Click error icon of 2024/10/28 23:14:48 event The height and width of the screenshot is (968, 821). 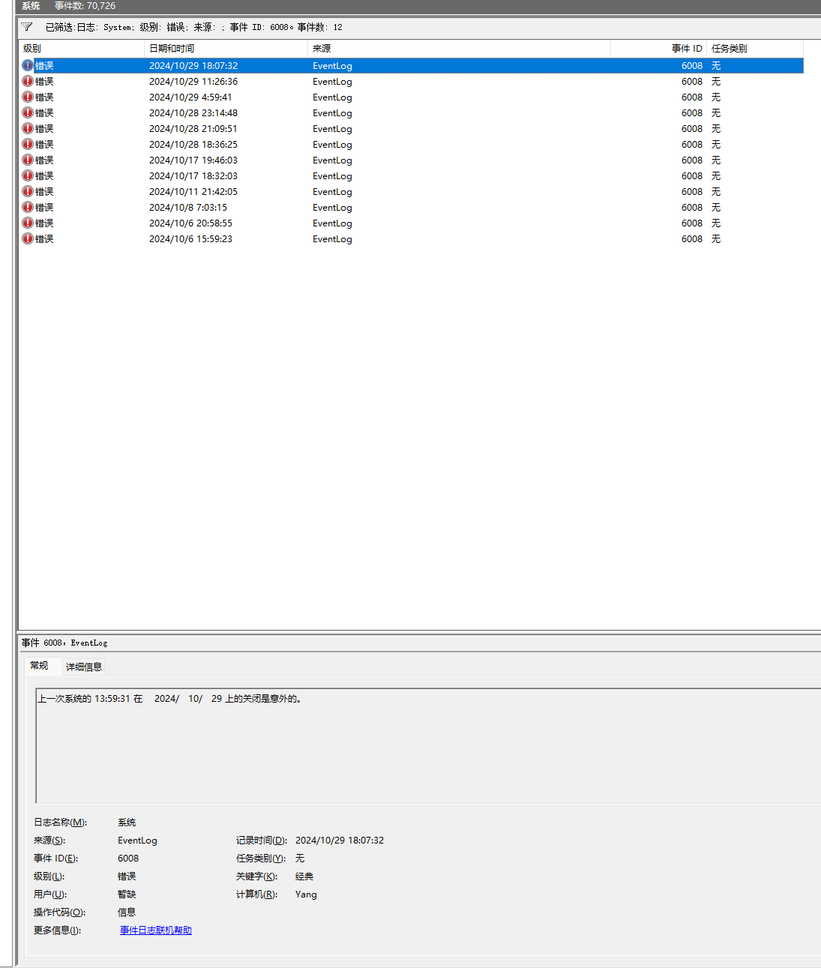coord(28,112)
